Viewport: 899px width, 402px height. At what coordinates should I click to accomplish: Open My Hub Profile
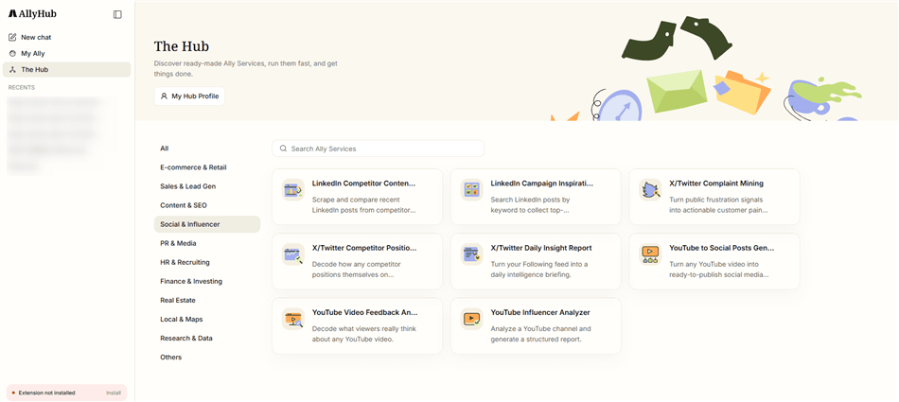pos(189,96)
